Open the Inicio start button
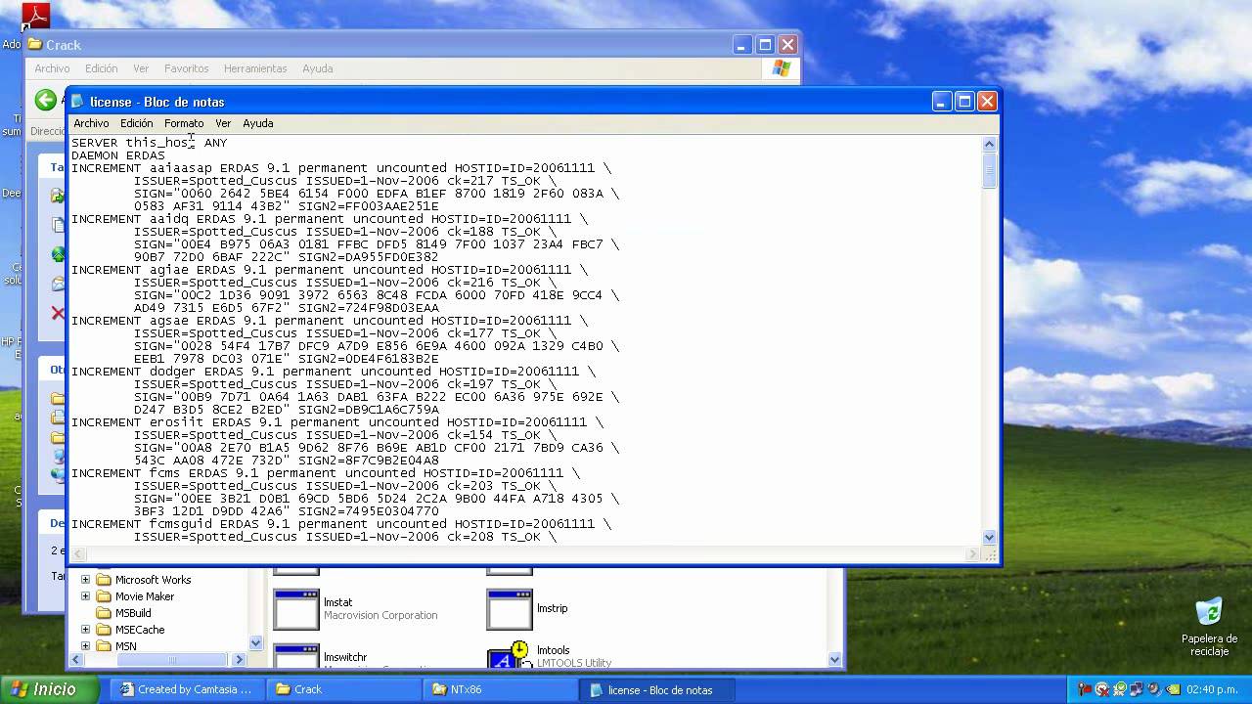 (x=50, y=689)
